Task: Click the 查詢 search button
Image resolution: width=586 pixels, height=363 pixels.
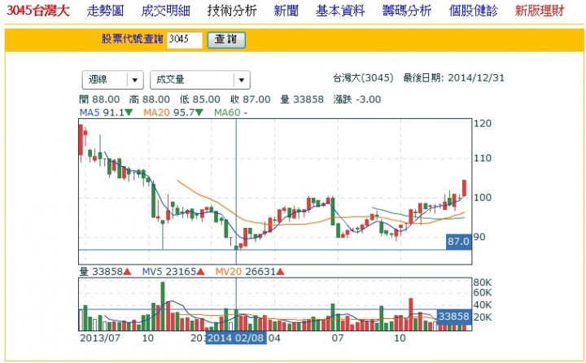Action: [226, 40]
